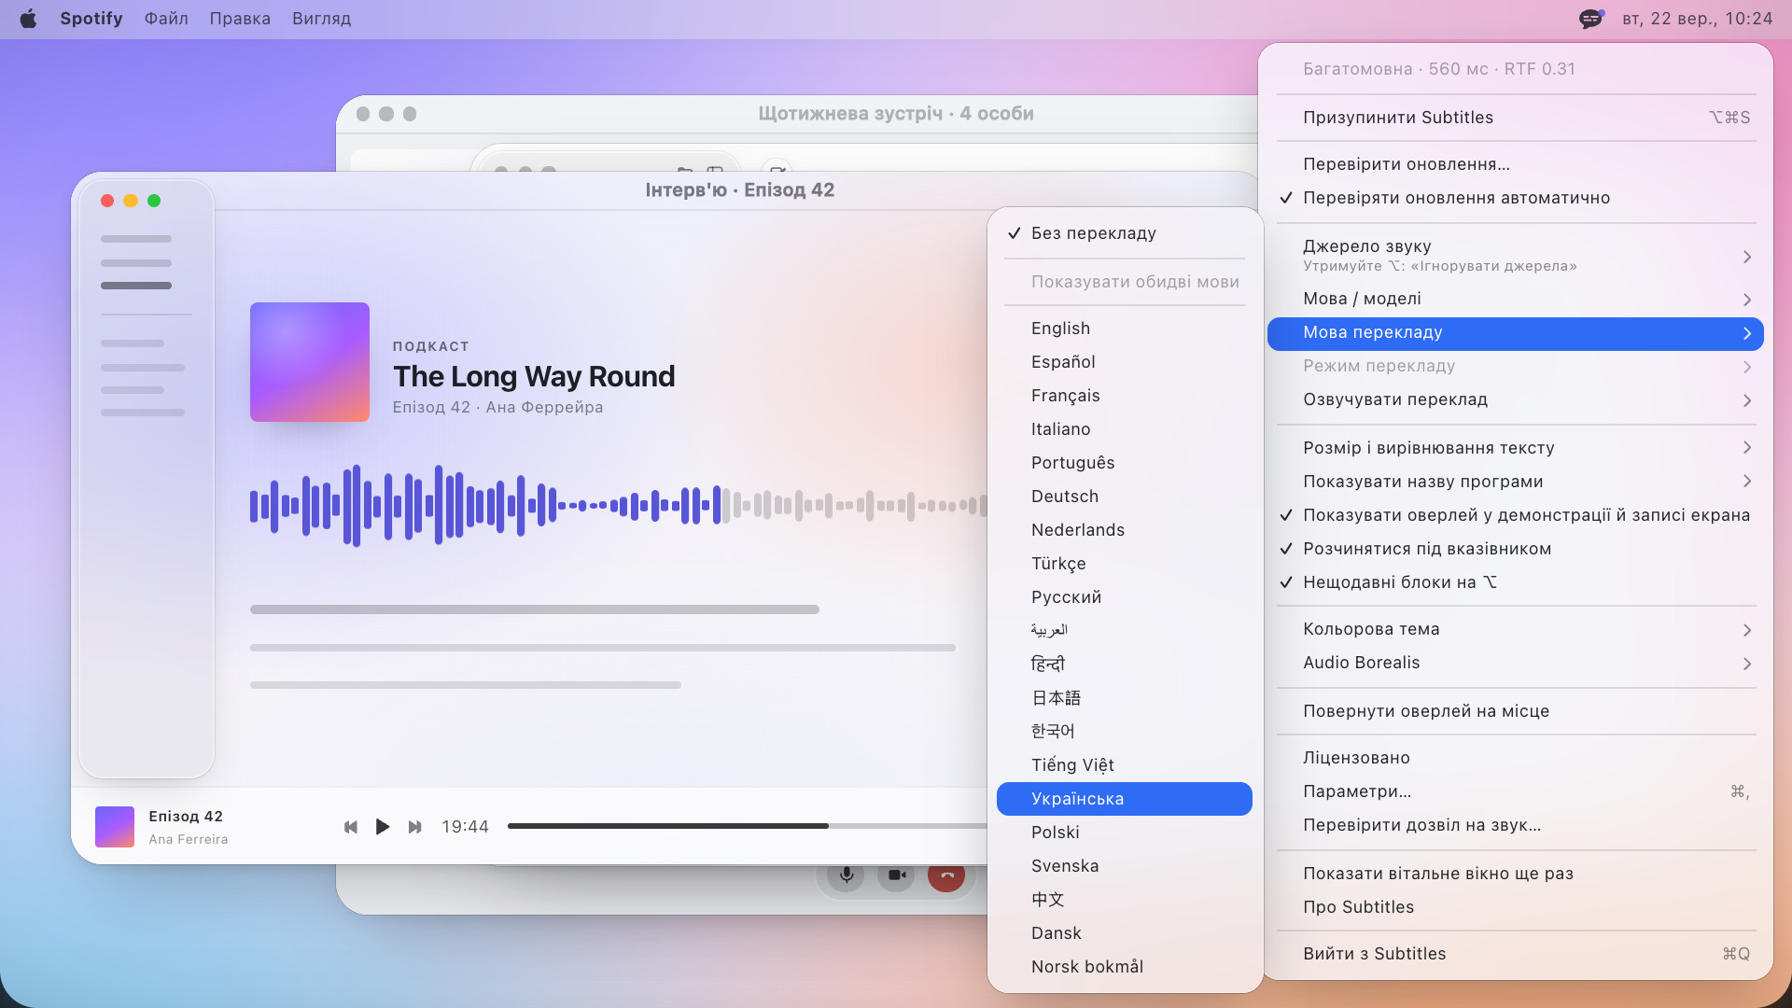Skip to the previous track
Viewport: 1792px width, 1008px height.
(x=351, y=827)
